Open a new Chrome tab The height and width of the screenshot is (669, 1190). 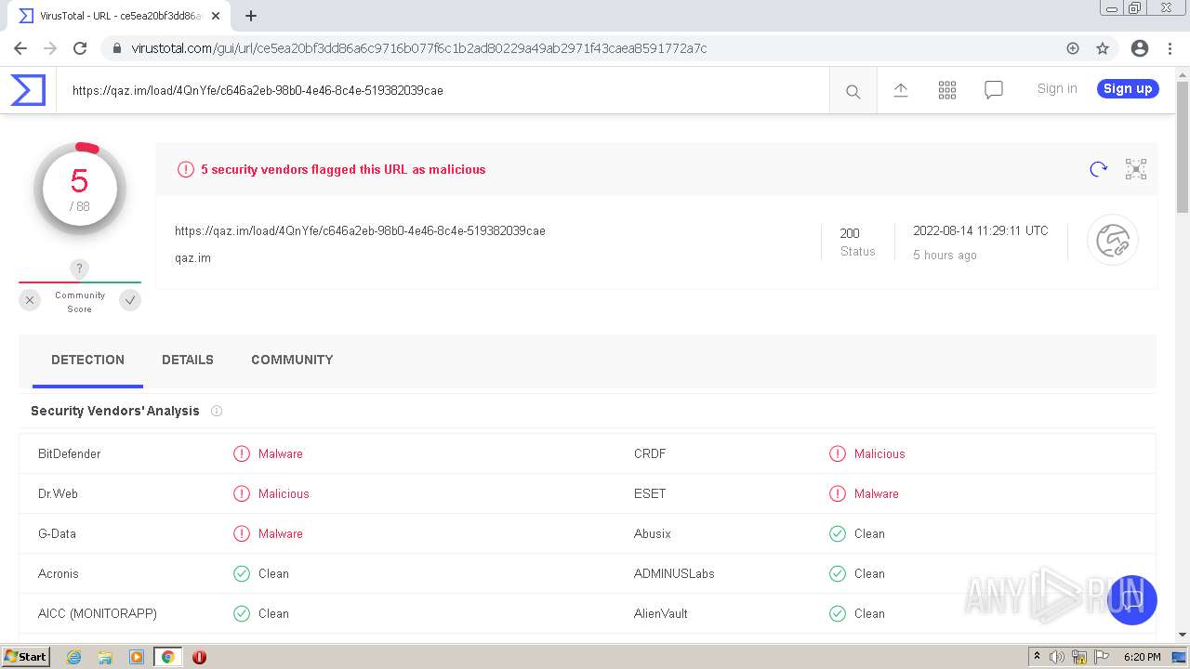[x=251, y=16]
